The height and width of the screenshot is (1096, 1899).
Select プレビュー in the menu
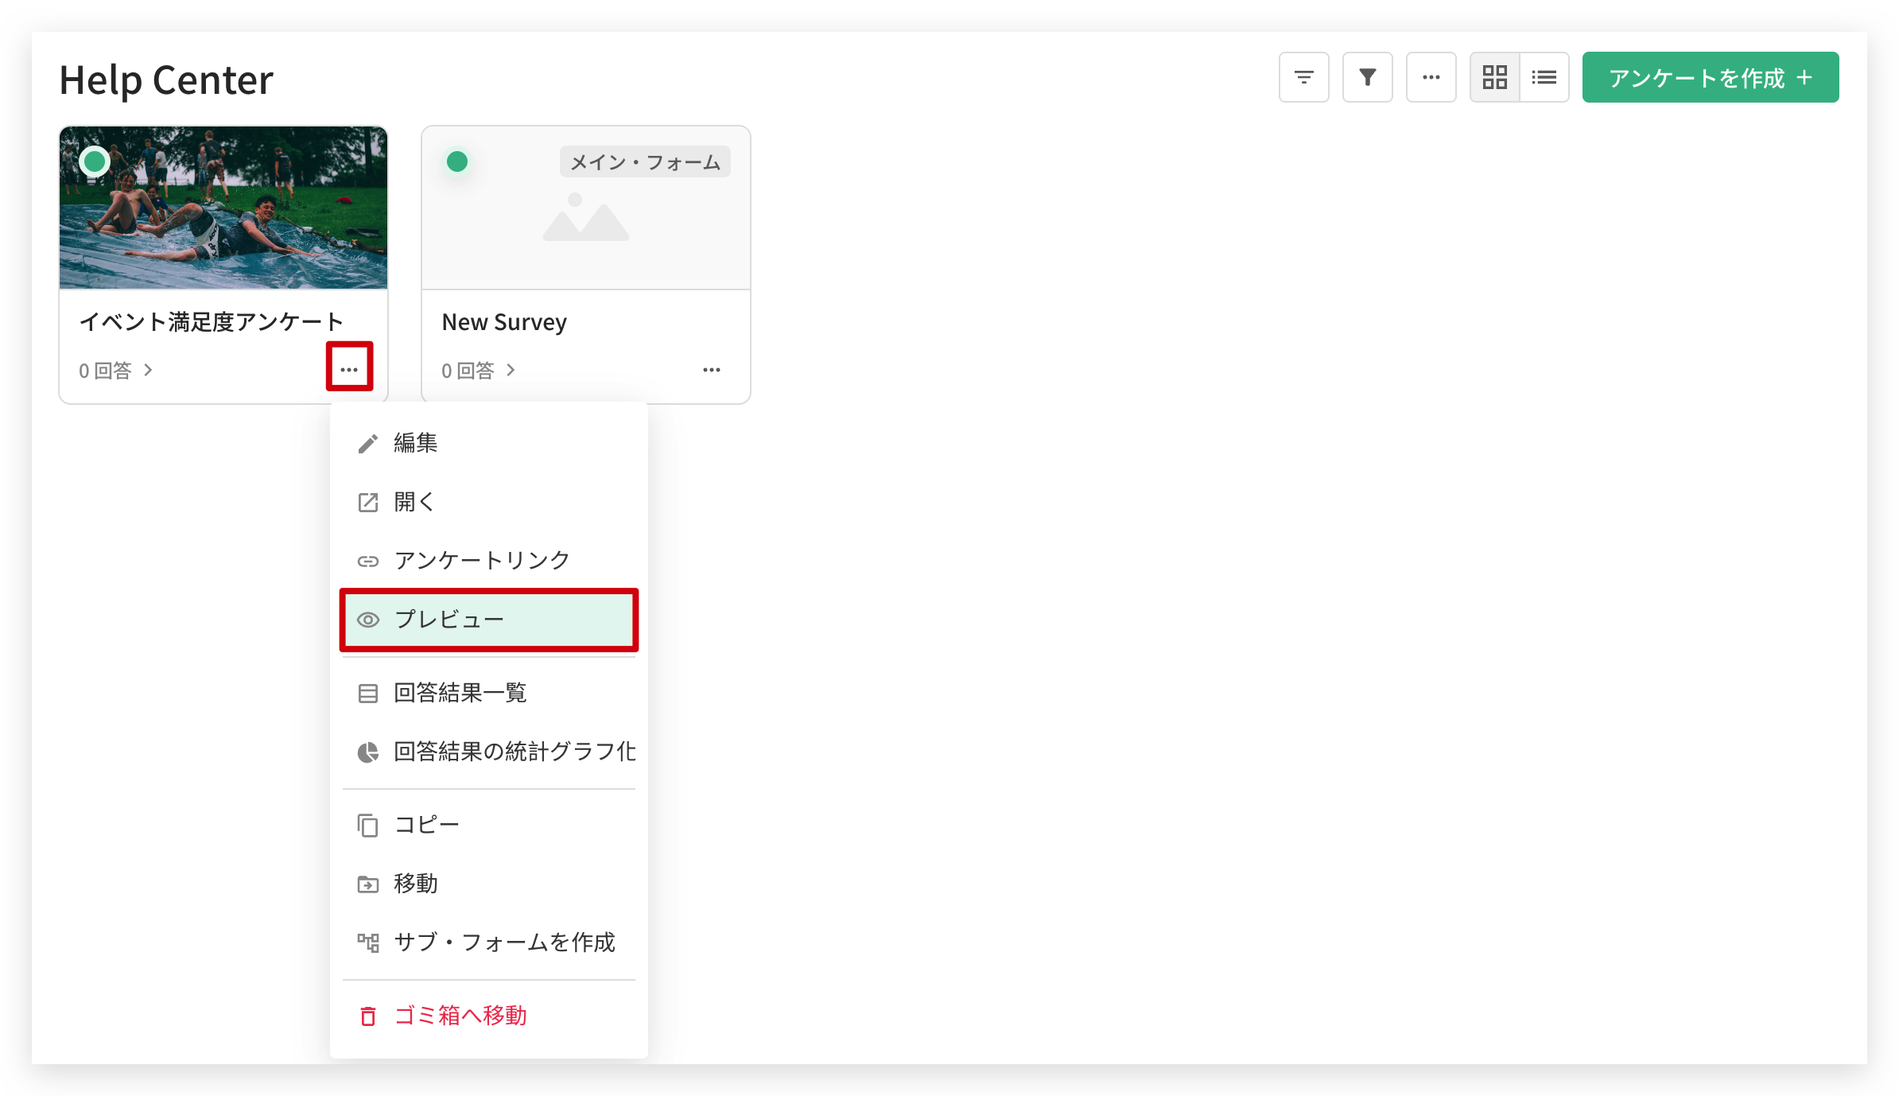(x=489, y=620)
